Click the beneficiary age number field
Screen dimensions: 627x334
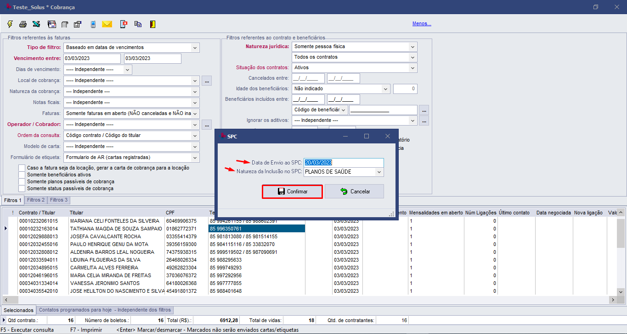(x=405, y=89)
